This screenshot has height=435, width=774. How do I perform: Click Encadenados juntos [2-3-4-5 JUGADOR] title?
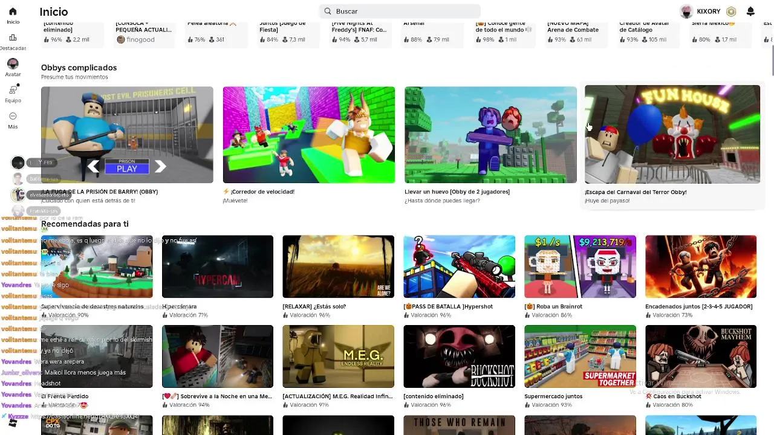pyautogui.click(x=699, y=306)
